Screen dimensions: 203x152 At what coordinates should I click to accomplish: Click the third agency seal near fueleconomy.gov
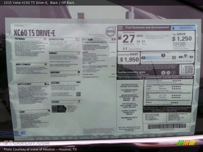pyautogui.click(x=173, y=73)
